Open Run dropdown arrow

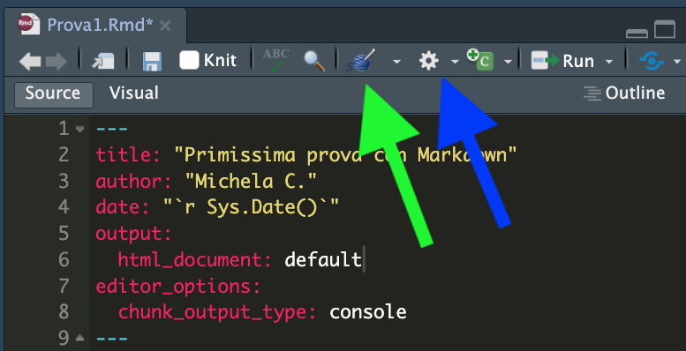609,62
